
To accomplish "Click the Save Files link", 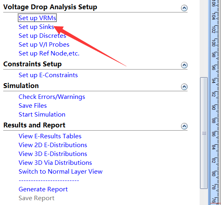I will click(x=33, y=106).
